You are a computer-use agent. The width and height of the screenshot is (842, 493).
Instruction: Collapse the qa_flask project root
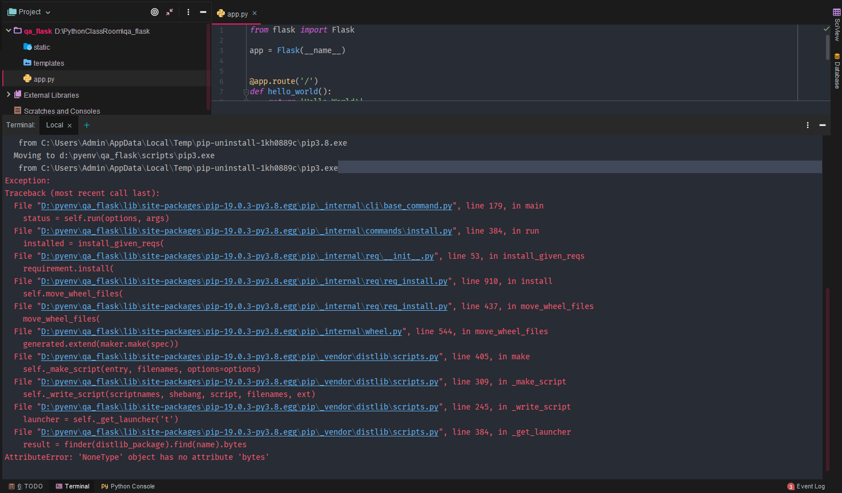pyautogui.click(x=8, y=31)
